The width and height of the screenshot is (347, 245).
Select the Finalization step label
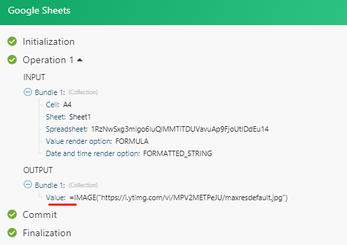pos(47,233)
